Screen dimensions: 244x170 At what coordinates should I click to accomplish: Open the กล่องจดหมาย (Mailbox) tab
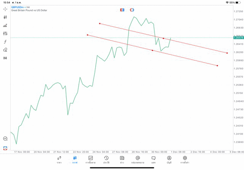138,160
